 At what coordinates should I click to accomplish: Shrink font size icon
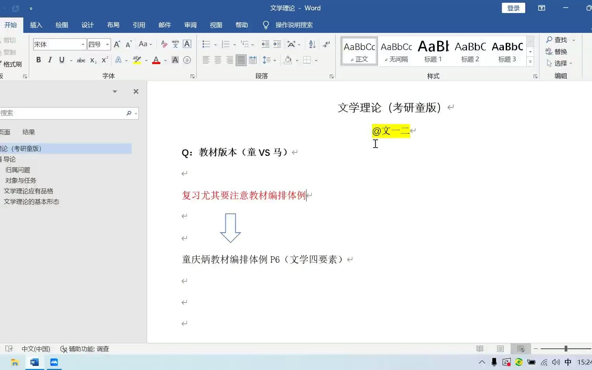coord(128,44)
